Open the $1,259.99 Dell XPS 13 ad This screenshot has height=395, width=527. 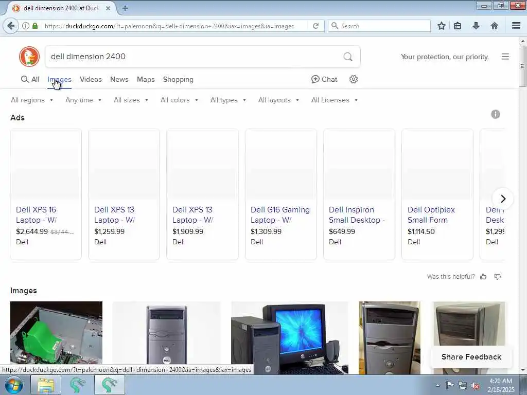(x=124, y=194)
